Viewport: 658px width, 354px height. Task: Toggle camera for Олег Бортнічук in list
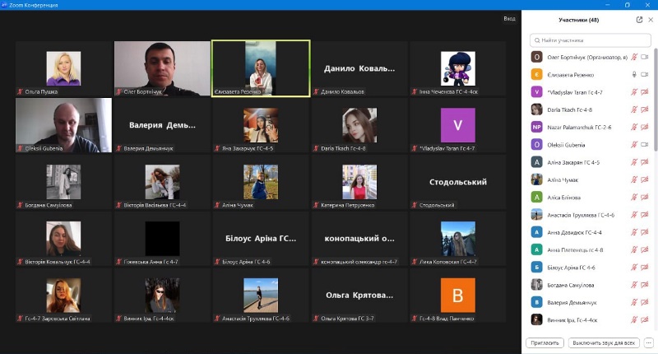[645, 57]
